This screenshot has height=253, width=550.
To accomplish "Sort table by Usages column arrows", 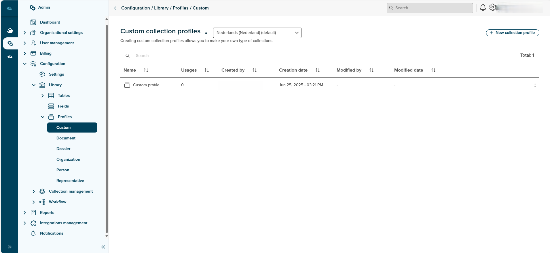I will pos(206,70).
